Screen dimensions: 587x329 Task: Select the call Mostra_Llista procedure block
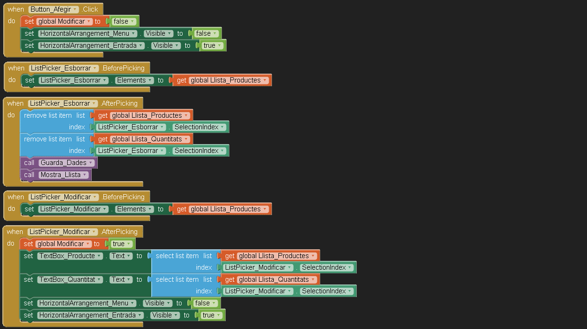point(29,175)
